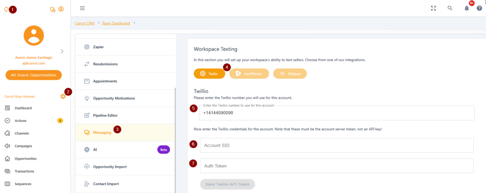Click the Twillio number input field

336,113
